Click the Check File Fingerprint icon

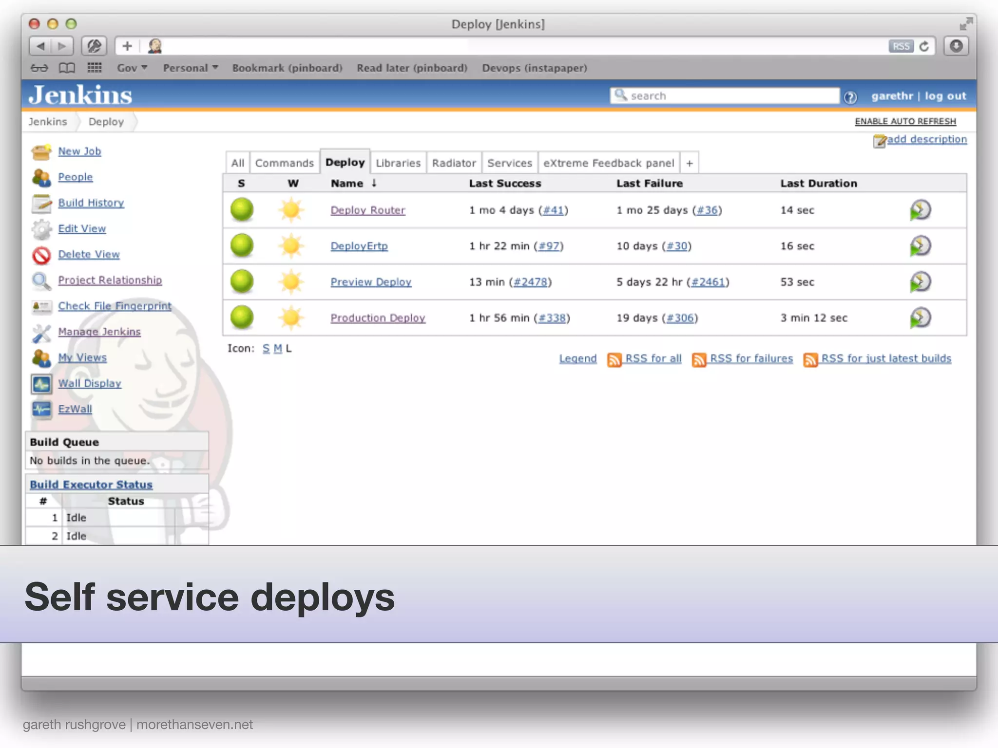pos(41,307)
